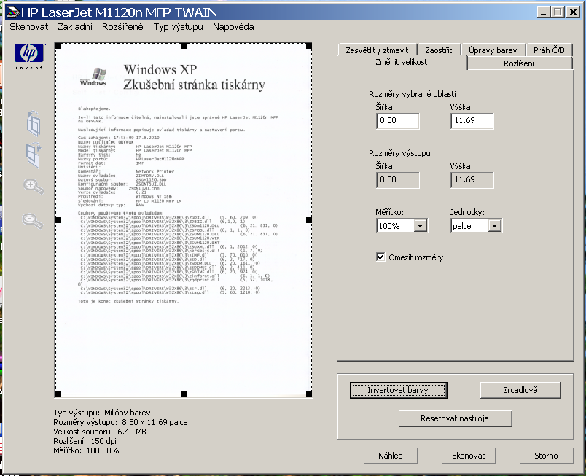Minimize the HP LaserJet TWAIN window
The image size is (586, 476).
point(544,12)
